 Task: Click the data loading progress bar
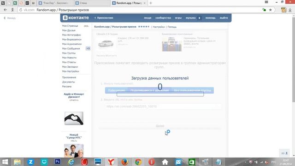coord(160,94)
